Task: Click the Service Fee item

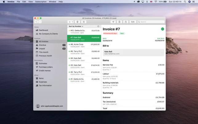Action: click(x=133, y=67)
